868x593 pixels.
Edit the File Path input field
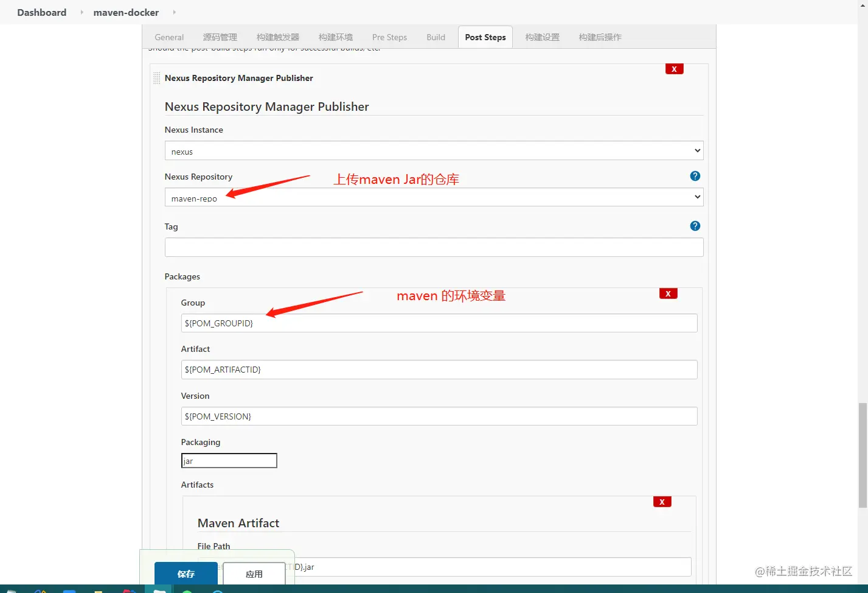445,567
